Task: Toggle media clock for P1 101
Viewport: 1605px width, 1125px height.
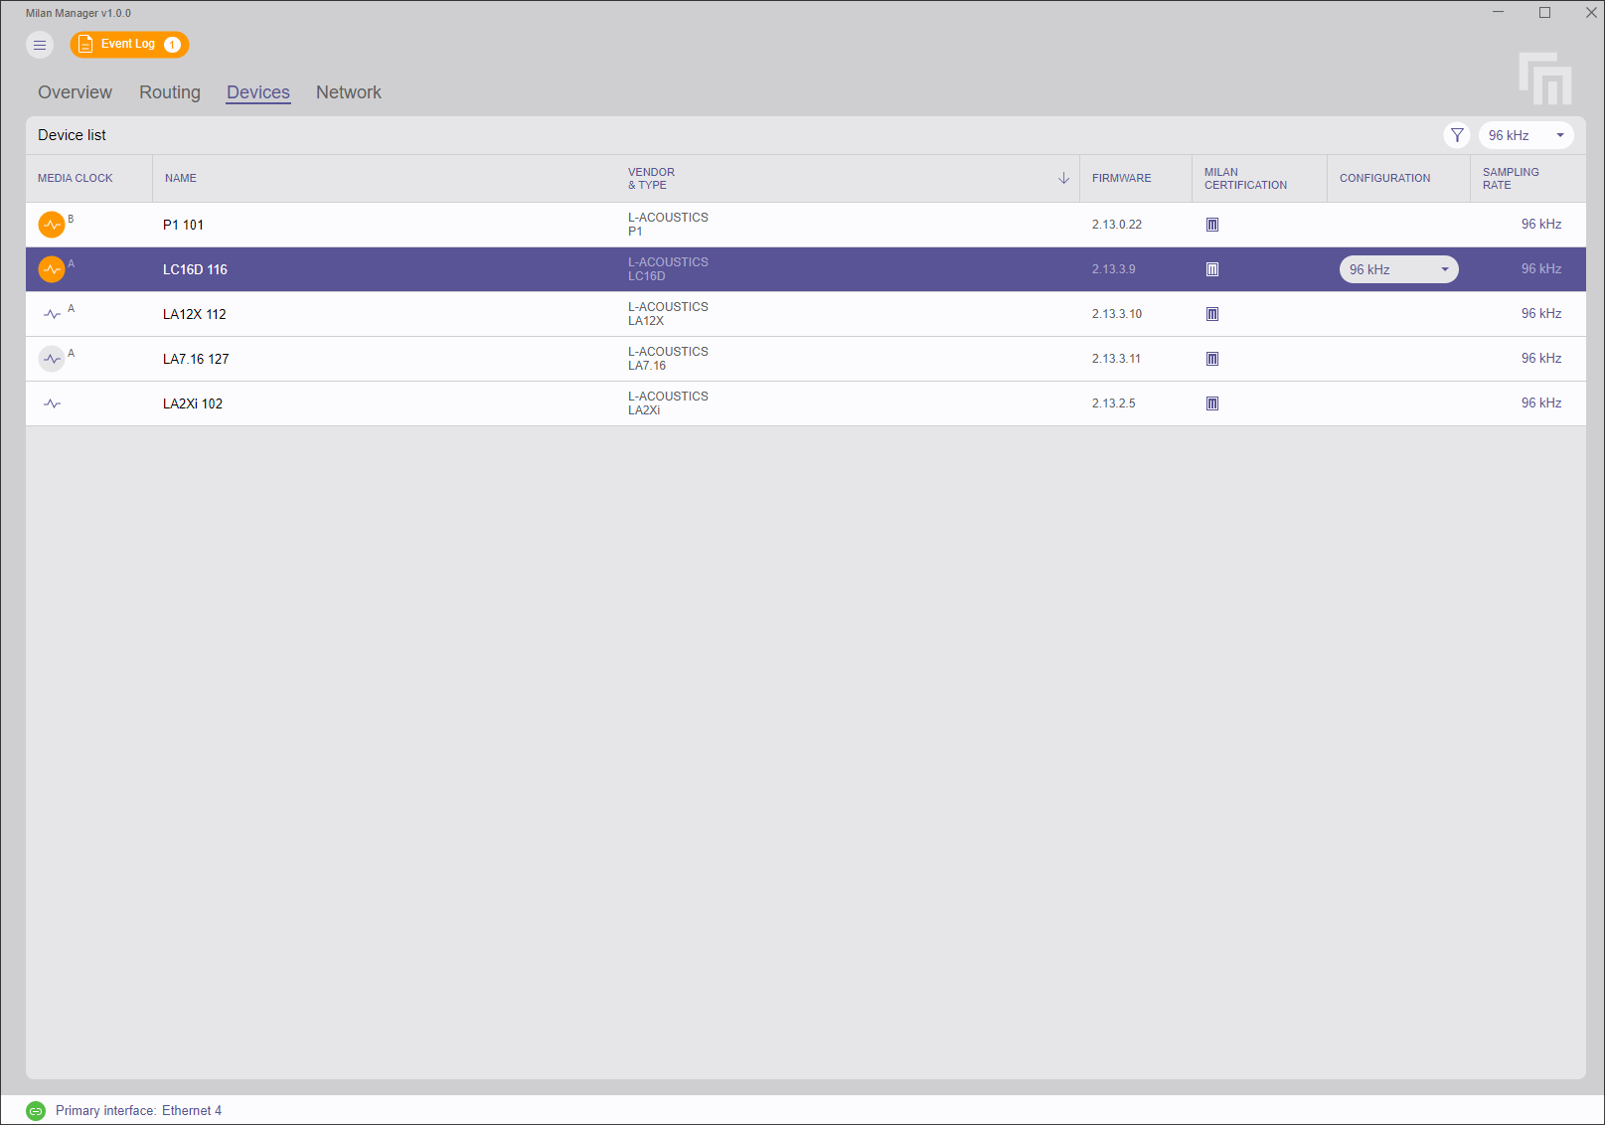Action: pos(52,225)
